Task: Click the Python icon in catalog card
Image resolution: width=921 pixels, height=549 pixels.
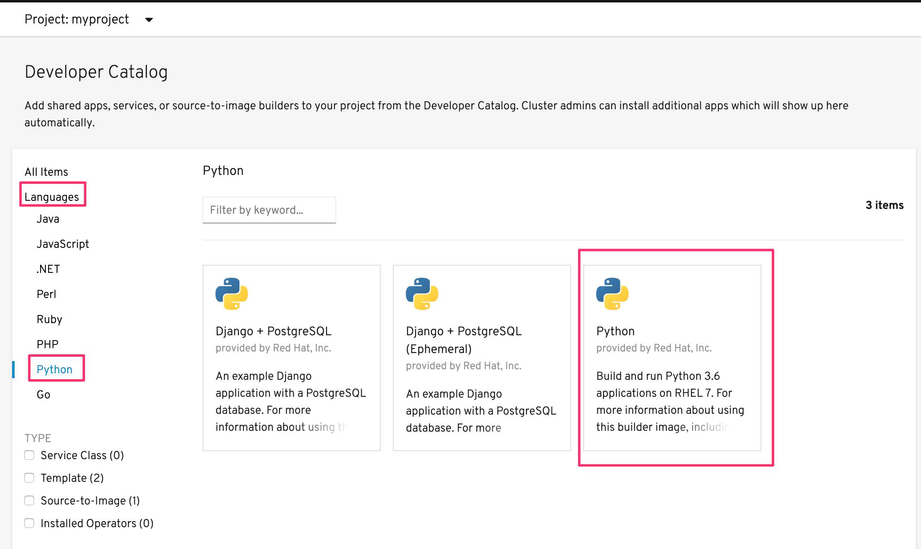Action: tap(612, 294)
